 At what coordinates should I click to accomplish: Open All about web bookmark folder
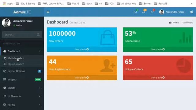coord(126,3)
